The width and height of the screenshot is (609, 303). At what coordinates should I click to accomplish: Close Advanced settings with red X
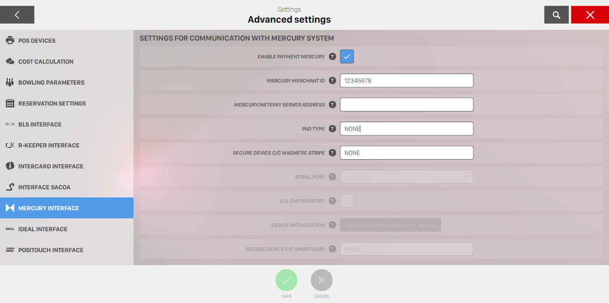589,15
